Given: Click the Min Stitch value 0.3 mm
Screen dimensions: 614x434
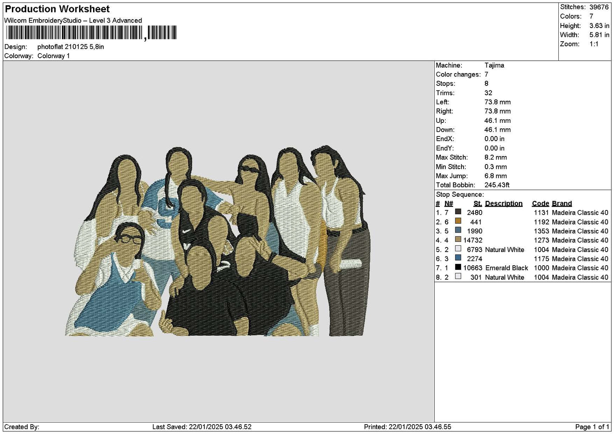Looking at the screenshot, I should coord(495,167).
